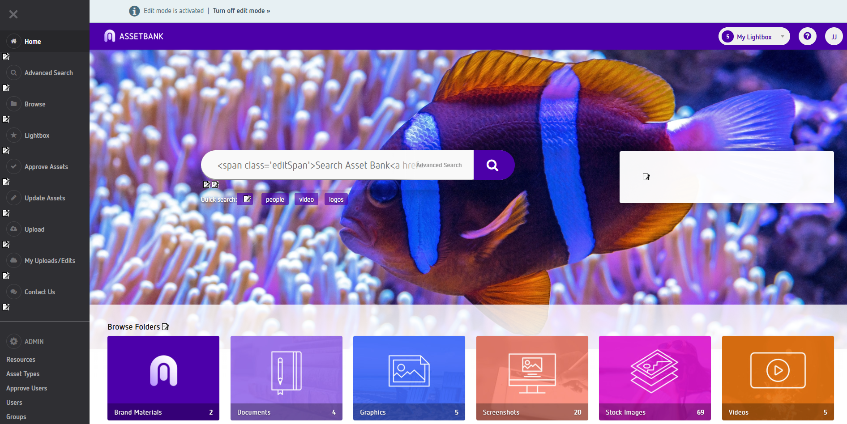Click the Contact Us speech bubble icon
This screenshot has height=424, width=847.
coord(14,292)
